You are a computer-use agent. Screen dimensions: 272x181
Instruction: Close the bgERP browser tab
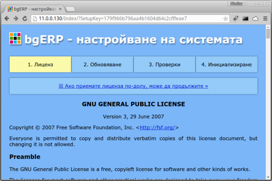coord(60,9)
